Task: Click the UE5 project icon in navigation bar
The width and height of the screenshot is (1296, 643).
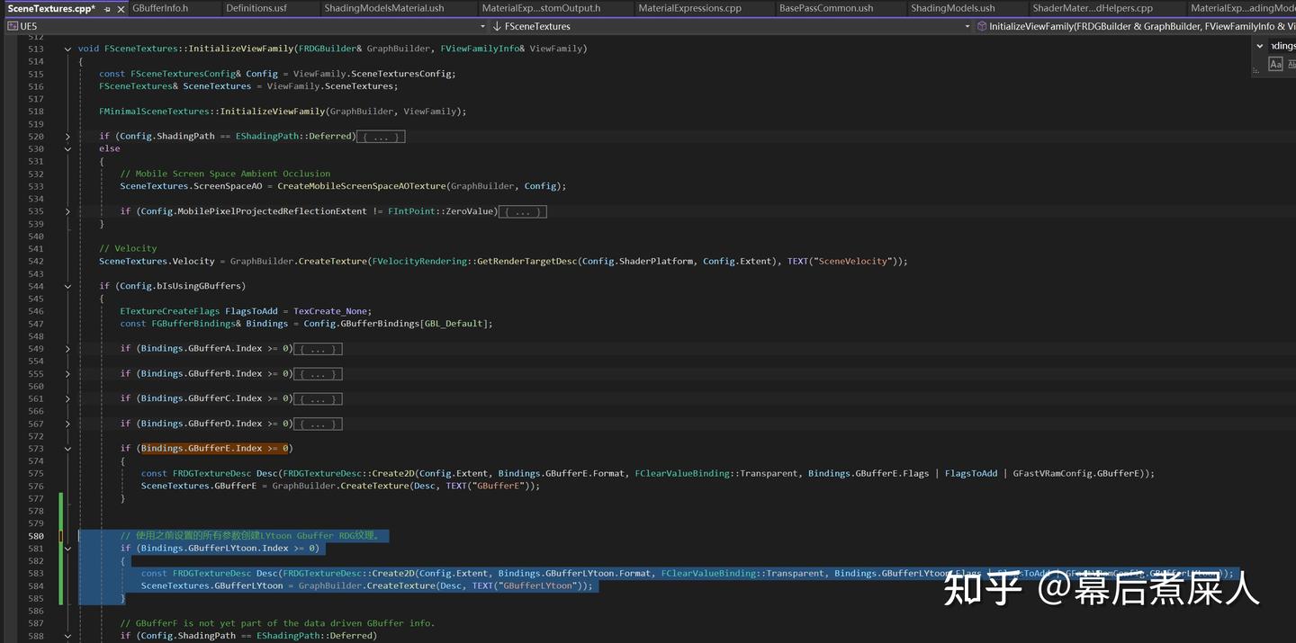Action: pyautogui.click(x=11, y=26)
